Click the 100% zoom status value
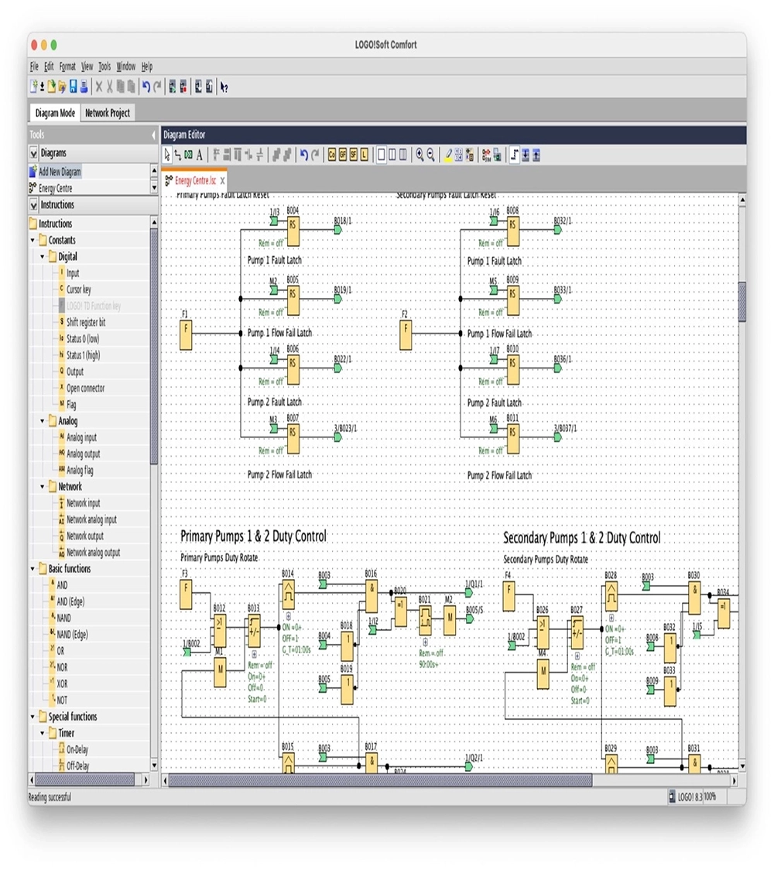The height and width of the screenshot is (870, 774). pos(710,796)
